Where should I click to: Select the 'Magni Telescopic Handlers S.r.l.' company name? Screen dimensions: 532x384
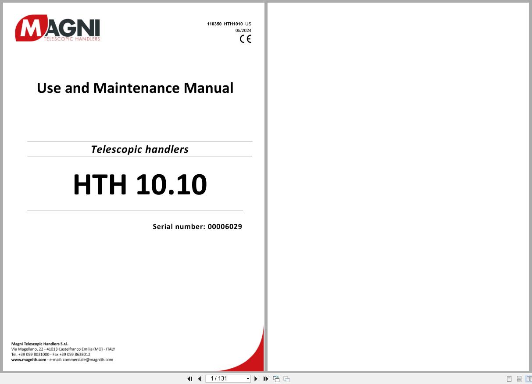pyautogui.click(x=40, y=344)
